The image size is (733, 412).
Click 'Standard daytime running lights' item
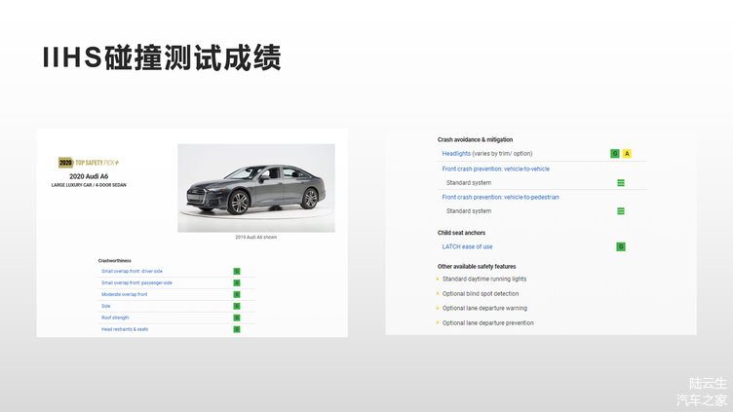(484, 279)
